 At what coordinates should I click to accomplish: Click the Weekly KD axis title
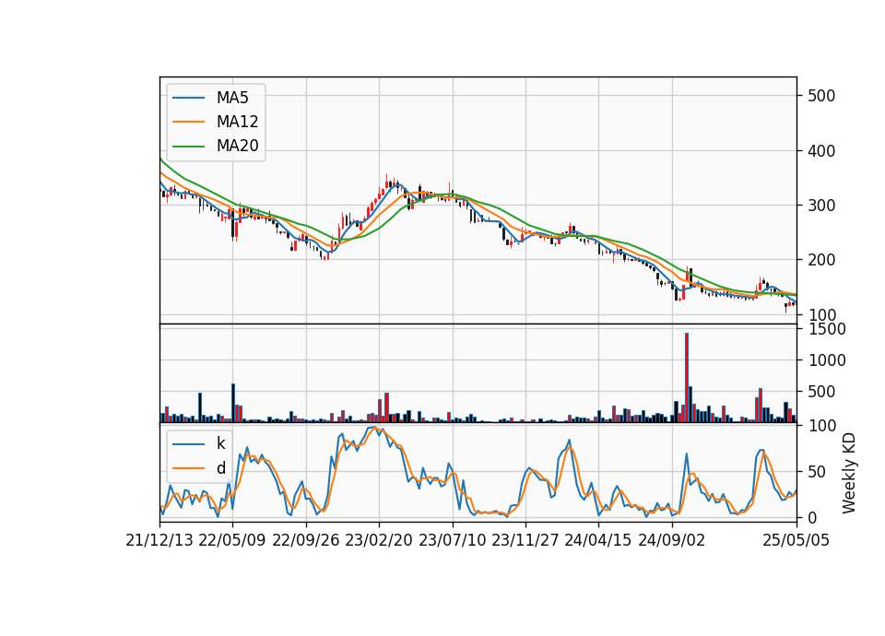[849, 474]
